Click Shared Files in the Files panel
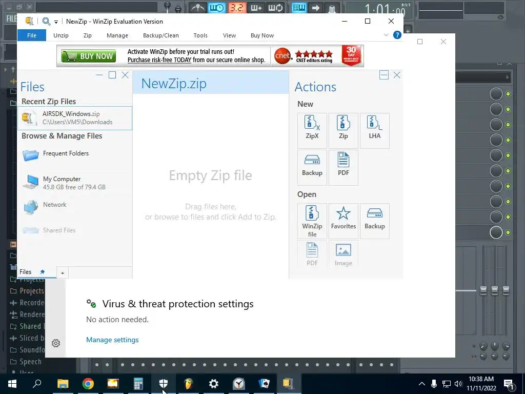The width and height of the screenshot is (525, 394). point(75,230)
